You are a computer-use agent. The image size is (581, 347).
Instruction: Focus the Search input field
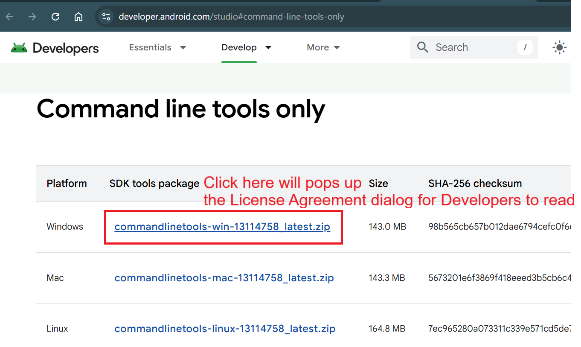tap(469, 47)
